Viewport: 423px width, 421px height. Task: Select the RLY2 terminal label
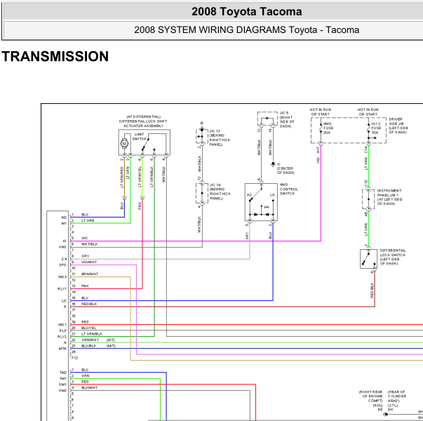62,337
